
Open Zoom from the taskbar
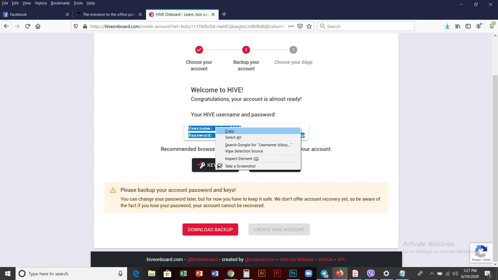point(309,273)
